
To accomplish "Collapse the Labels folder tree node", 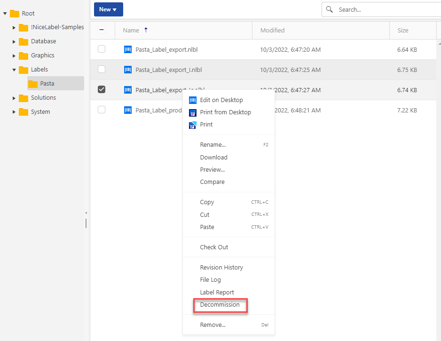I will coord(14,70).
